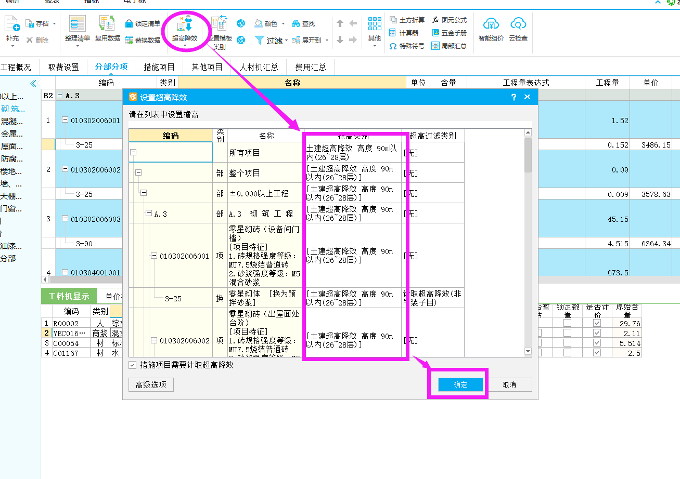The image size is (680, 479).
Task: Toggle 是否计价 checkbox in the 2.5 row
Action: (597, 353)
